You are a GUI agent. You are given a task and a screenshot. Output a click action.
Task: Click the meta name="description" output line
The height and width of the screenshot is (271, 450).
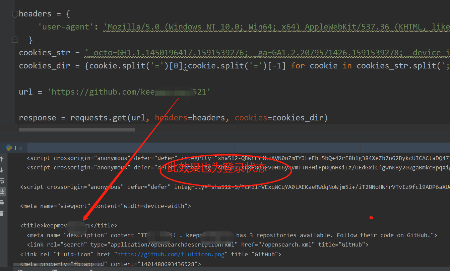click(x=232, y=235)
